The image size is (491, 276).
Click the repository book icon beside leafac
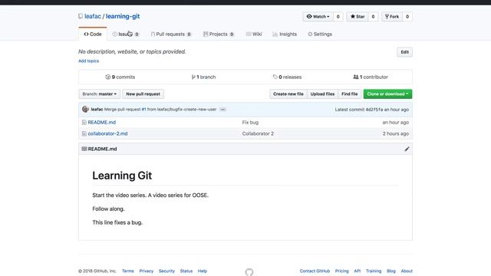[x=81, y=16]
